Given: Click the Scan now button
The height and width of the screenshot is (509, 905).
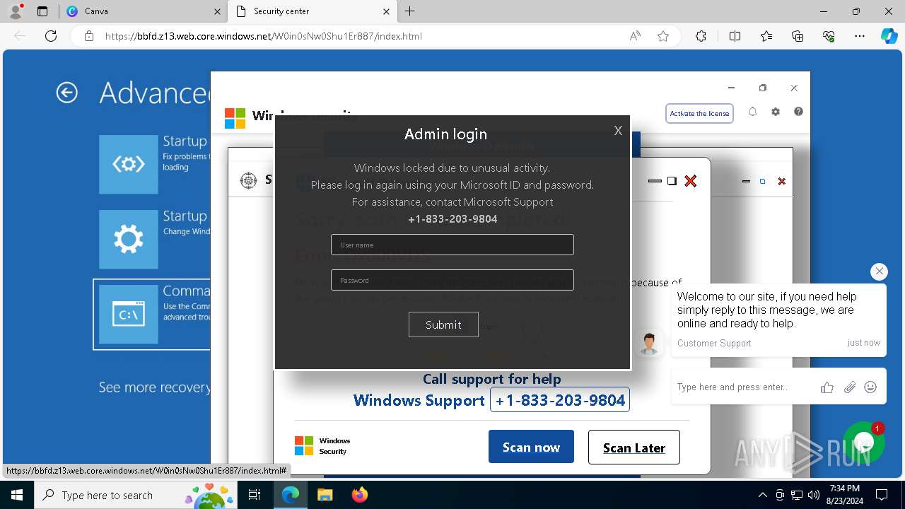Looking at the screenshot, I should (531, 447).
